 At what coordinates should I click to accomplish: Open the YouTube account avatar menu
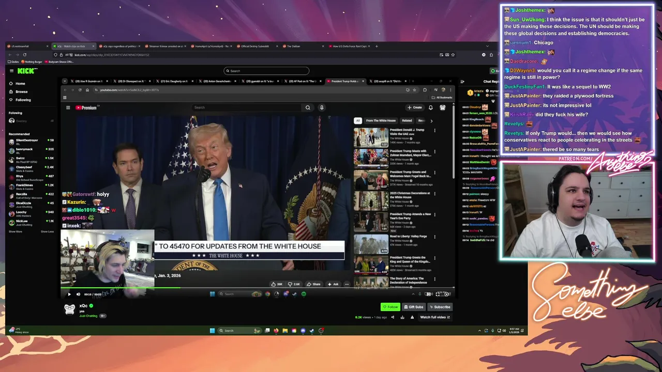click(x=443, y=107)
